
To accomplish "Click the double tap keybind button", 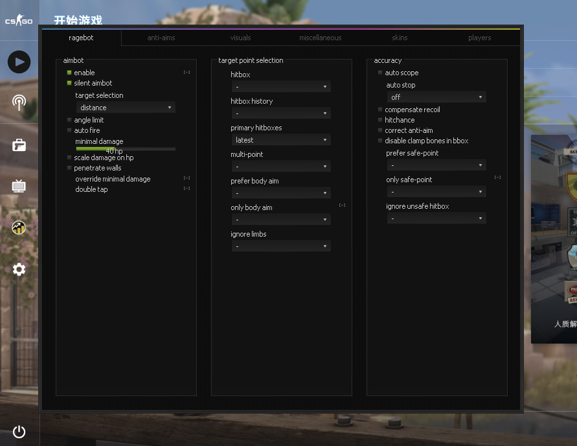I will pyautogui.click(x=187, y=189).
